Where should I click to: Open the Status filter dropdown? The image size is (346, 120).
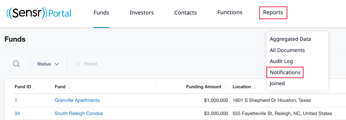tap(48, 64)
